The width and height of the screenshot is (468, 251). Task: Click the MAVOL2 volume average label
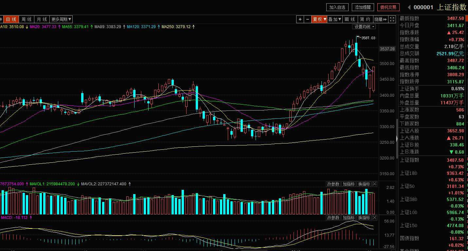103,184
